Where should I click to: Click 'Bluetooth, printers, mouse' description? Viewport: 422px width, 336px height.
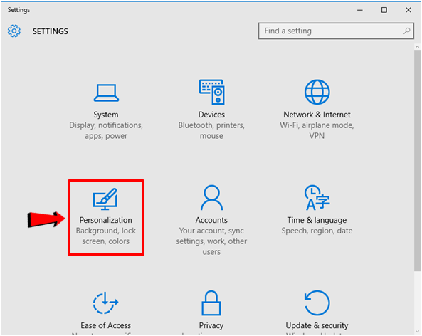coord(211,130)
